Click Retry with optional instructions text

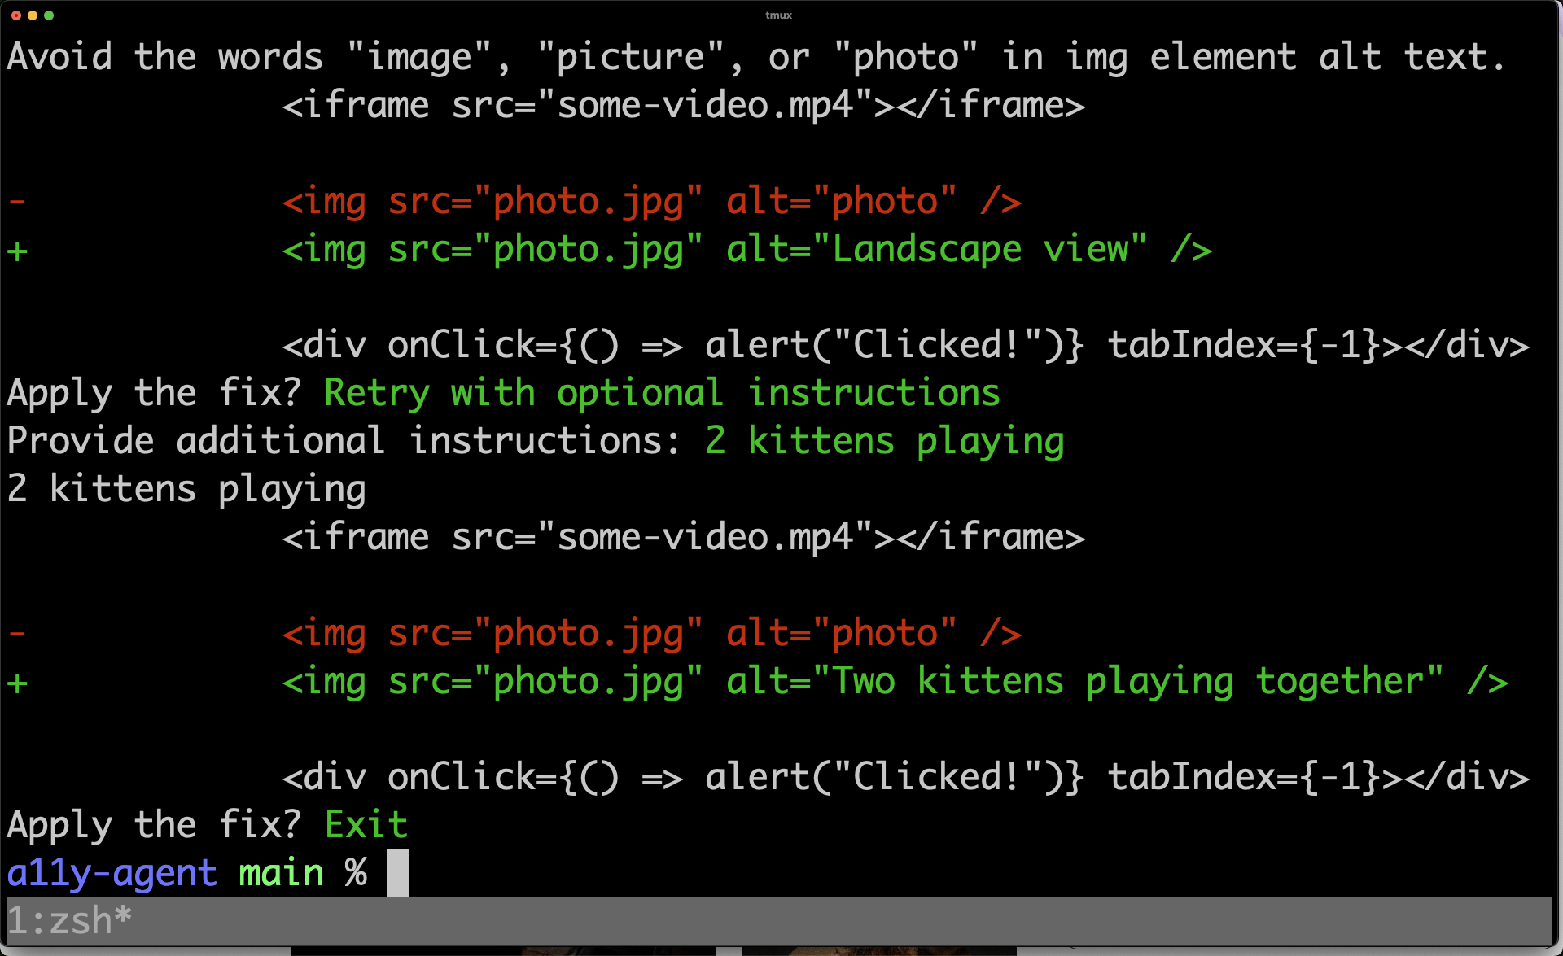click(x=661, y=393)
